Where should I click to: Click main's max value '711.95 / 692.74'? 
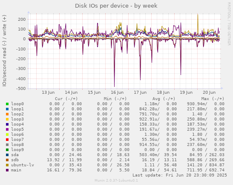point(205,170)
